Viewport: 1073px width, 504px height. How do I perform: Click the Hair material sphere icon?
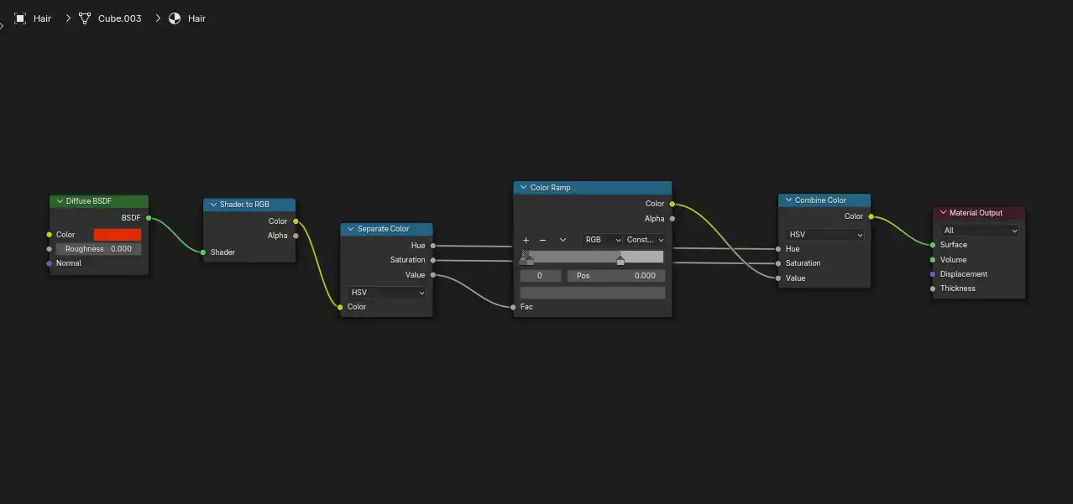click(x=175, y=18)
